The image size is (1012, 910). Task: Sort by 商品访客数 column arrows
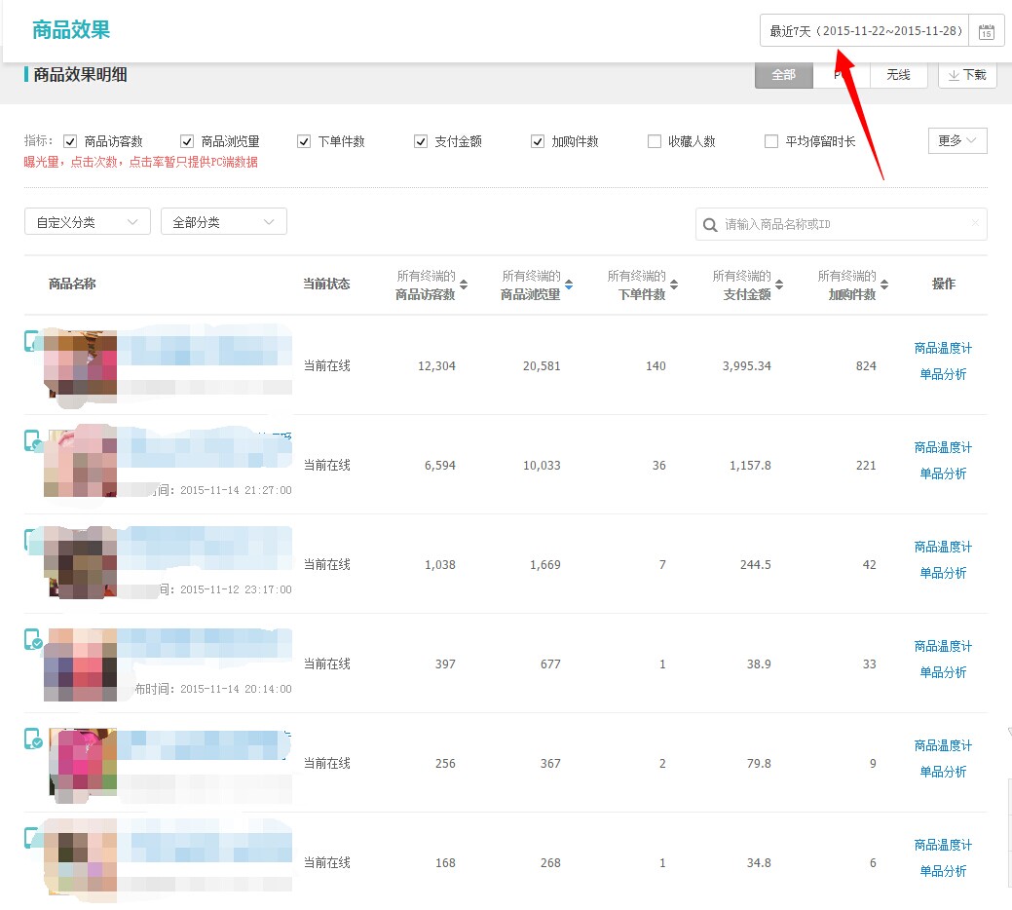click(x=464, y=285)
